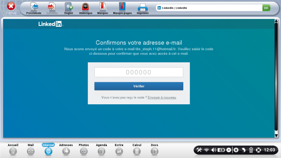Open the Historique browsing history
Image resolution: width=281 pixels, height=158 pixels.
(x=86, y=8)
